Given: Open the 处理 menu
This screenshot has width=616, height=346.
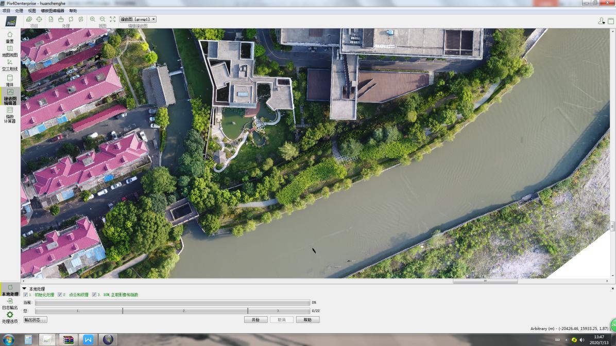Looking at the screenshot, I should pyautogui.click(x=19, y=11).
